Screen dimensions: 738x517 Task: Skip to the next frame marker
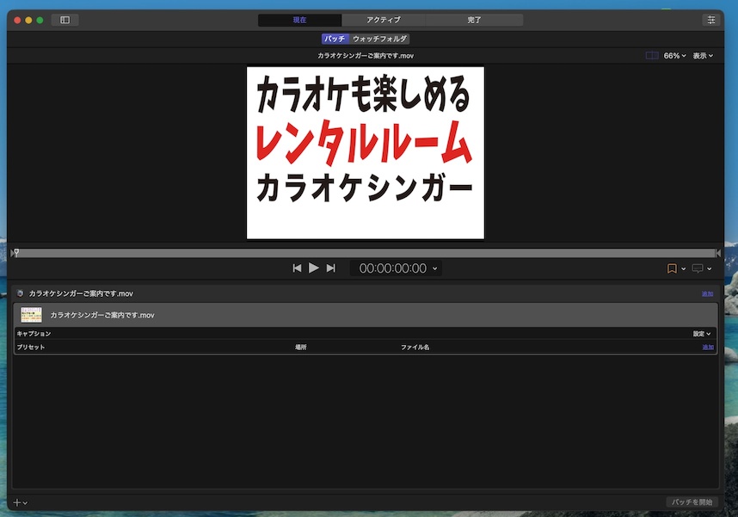pos(330,268)
